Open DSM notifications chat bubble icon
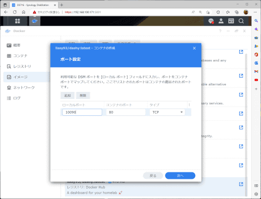Image resolution: width=261 pixels, height=199 pixels. point(211,21)
